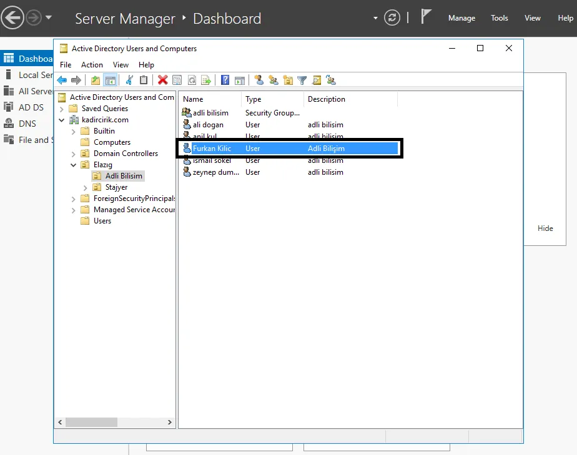Select the zeynep dum... user row
Image resolution: width=577 pixels, height=455 pixels.
(263, 172)
